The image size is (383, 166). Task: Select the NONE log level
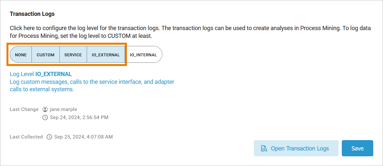pyautogui.click(x=21, y=55)
